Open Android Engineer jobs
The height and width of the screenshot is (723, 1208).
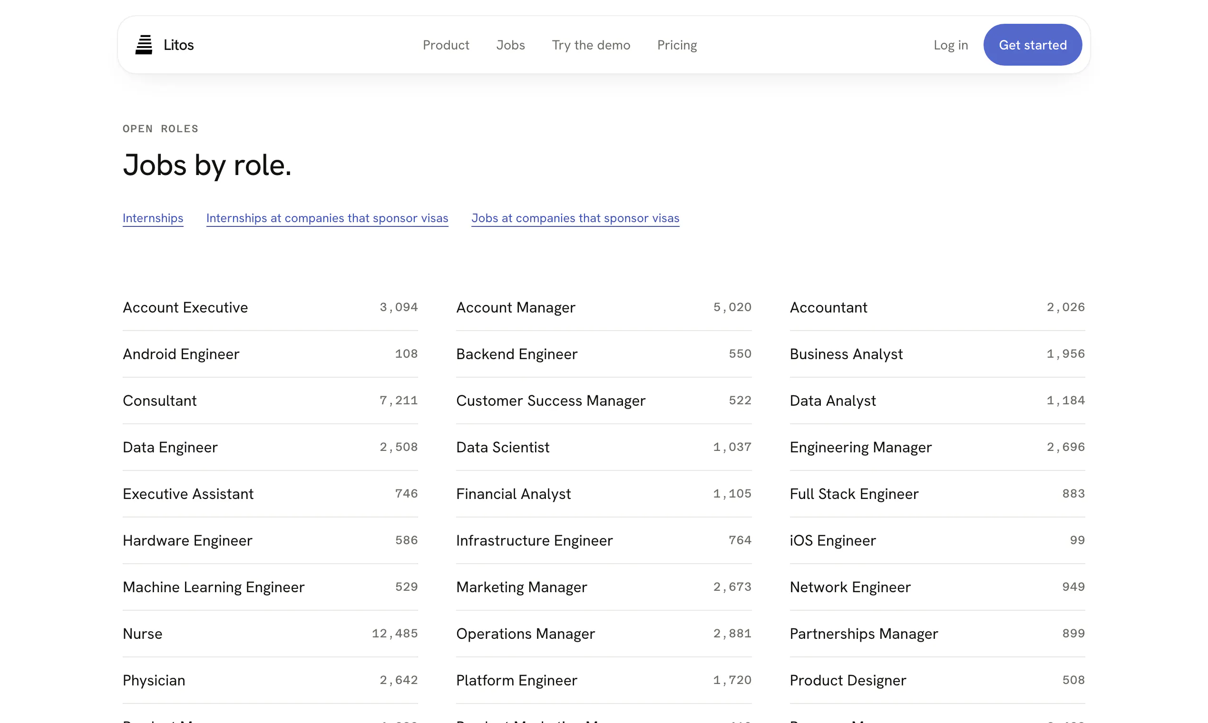click(x=270, y=354)
